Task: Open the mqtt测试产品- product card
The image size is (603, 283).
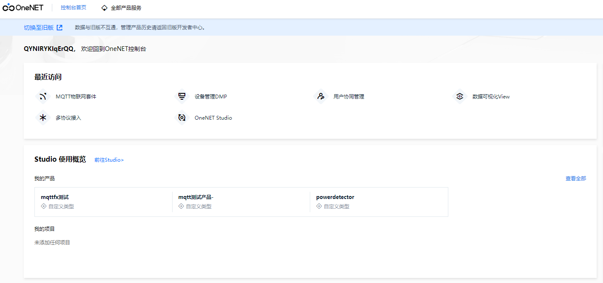Action: [241, 202]
